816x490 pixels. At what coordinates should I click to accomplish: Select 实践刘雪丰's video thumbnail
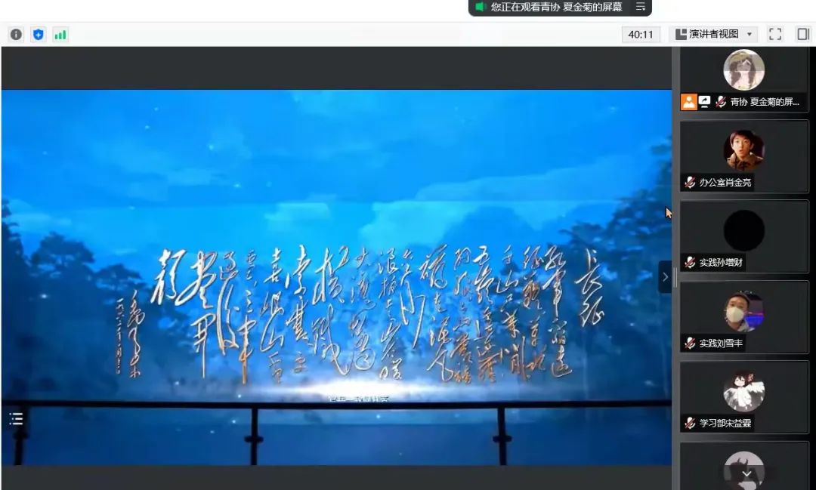pyautogui.click(x=743, y=311)
